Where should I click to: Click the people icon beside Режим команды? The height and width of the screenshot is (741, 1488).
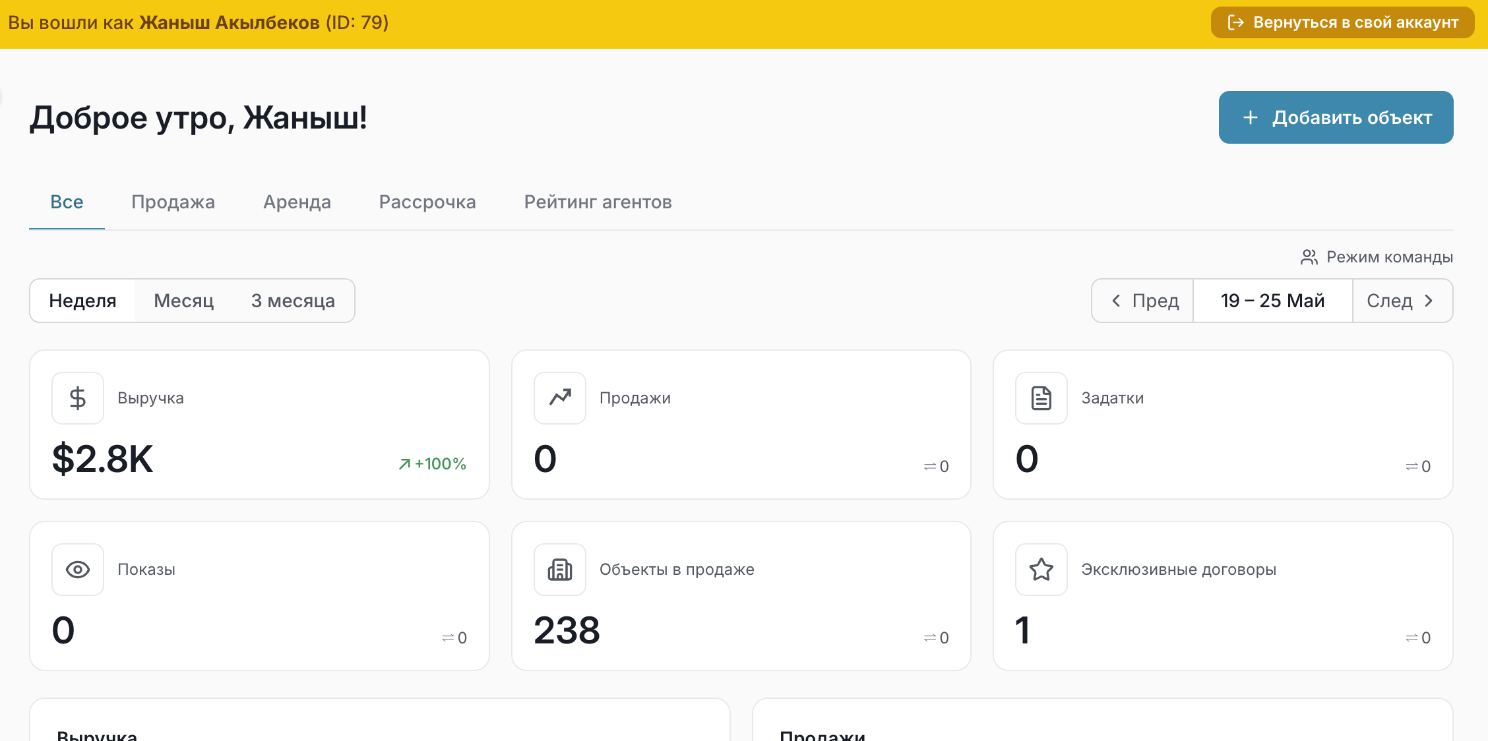click(1309, 257)
